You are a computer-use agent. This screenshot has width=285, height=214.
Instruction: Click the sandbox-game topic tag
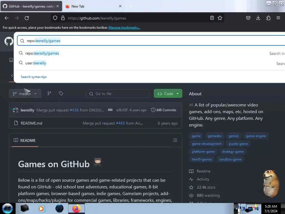click(230, 159)
